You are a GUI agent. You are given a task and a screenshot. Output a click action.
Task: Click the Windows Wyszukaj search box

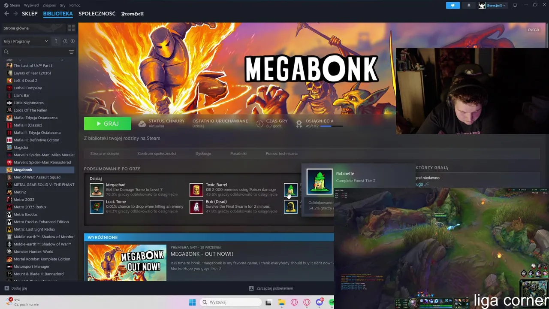231,302
